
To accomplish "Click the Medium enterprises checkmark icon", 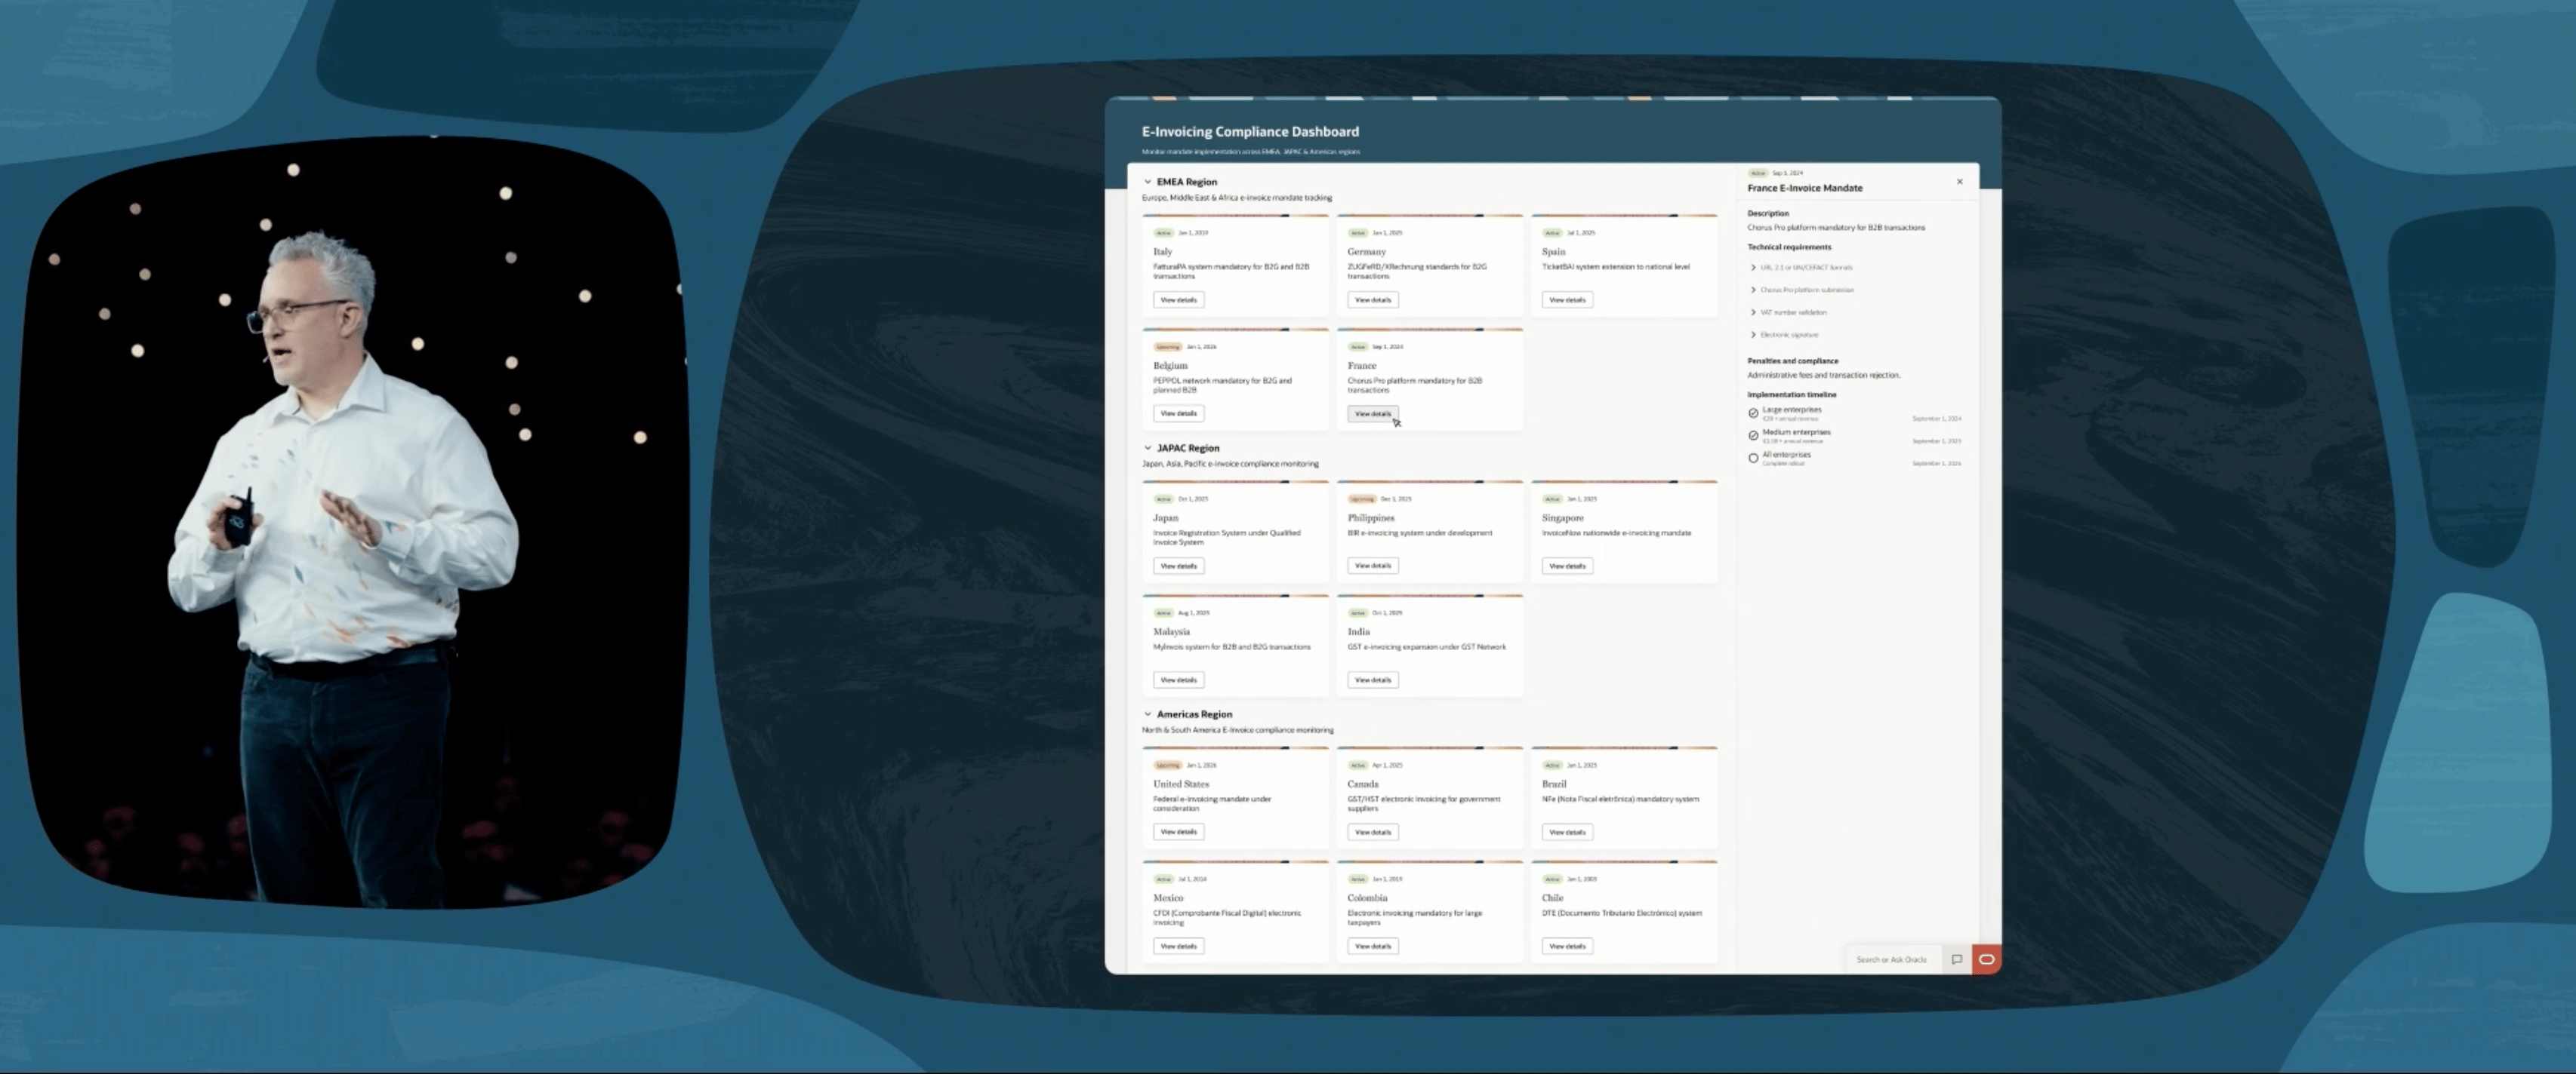I will [x=1753, y=436].
